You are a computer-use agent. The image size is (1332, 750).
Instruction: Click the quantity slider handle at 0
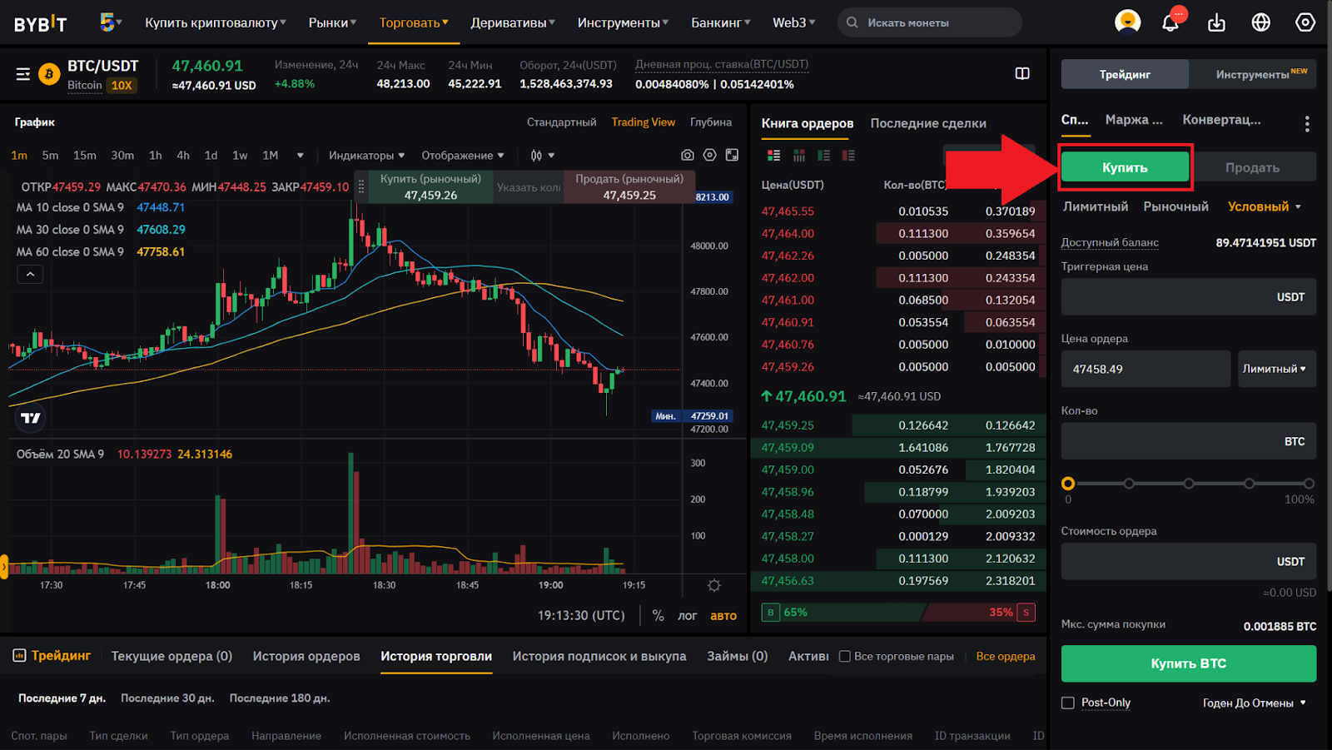pyautogui.click(x=1068, y=484)
